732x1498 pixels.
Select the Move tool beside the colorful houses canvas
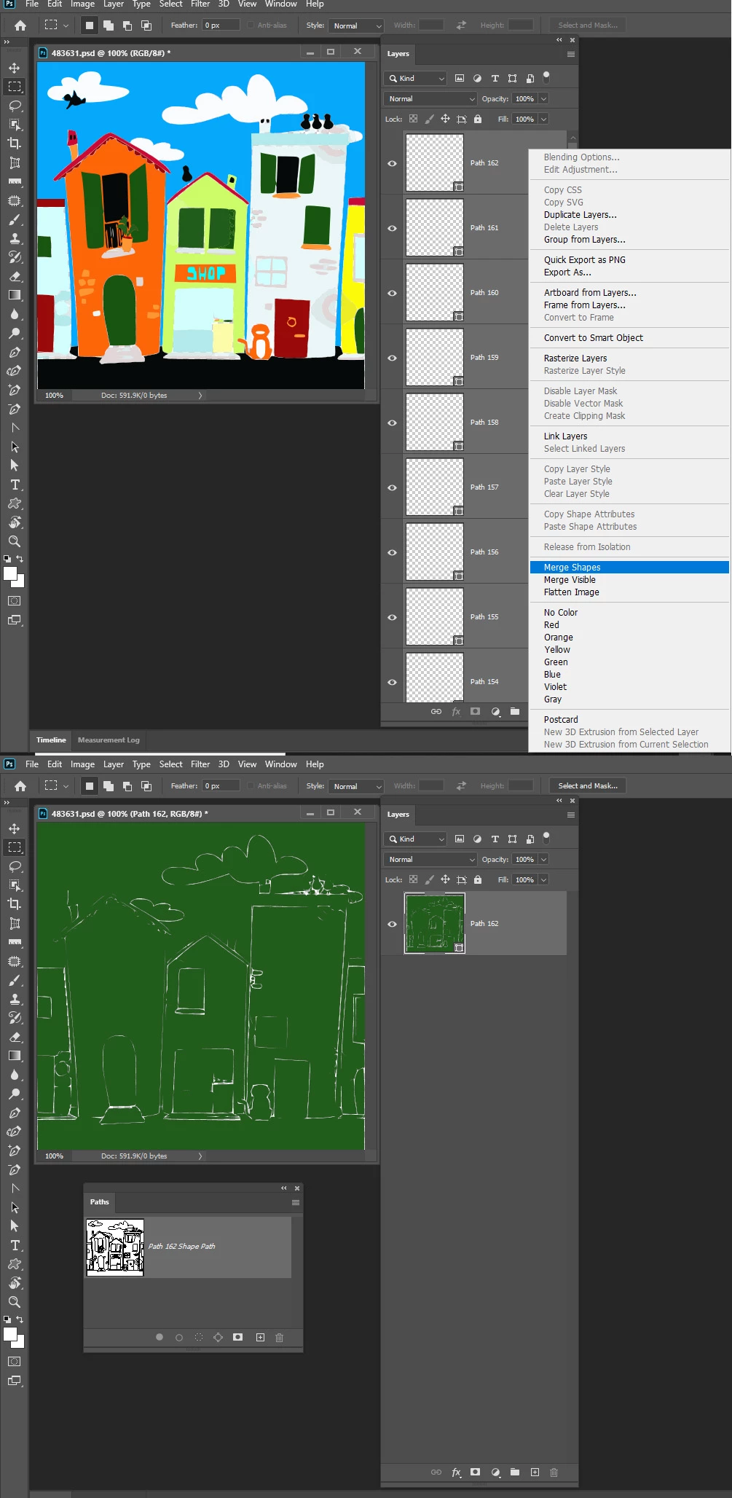pyautogui.click(x=15, y=68)
